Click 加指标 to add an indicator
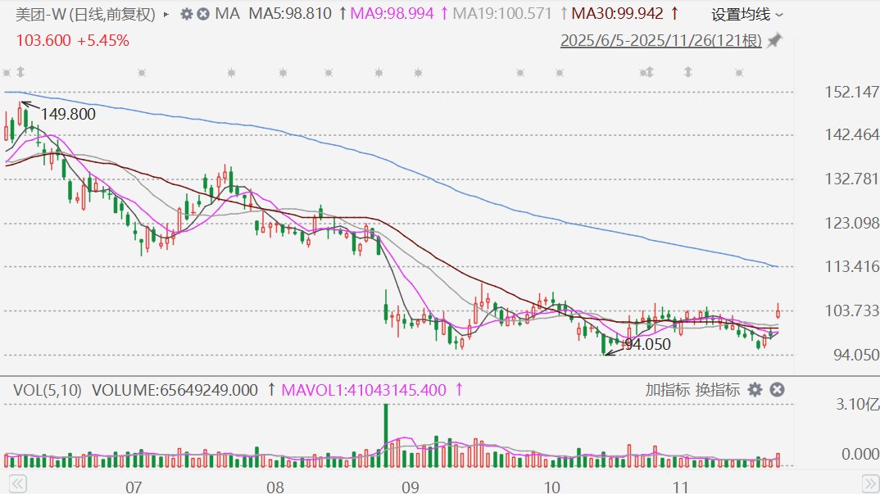Viewport: 880px width, 494px height. [667, 389]
